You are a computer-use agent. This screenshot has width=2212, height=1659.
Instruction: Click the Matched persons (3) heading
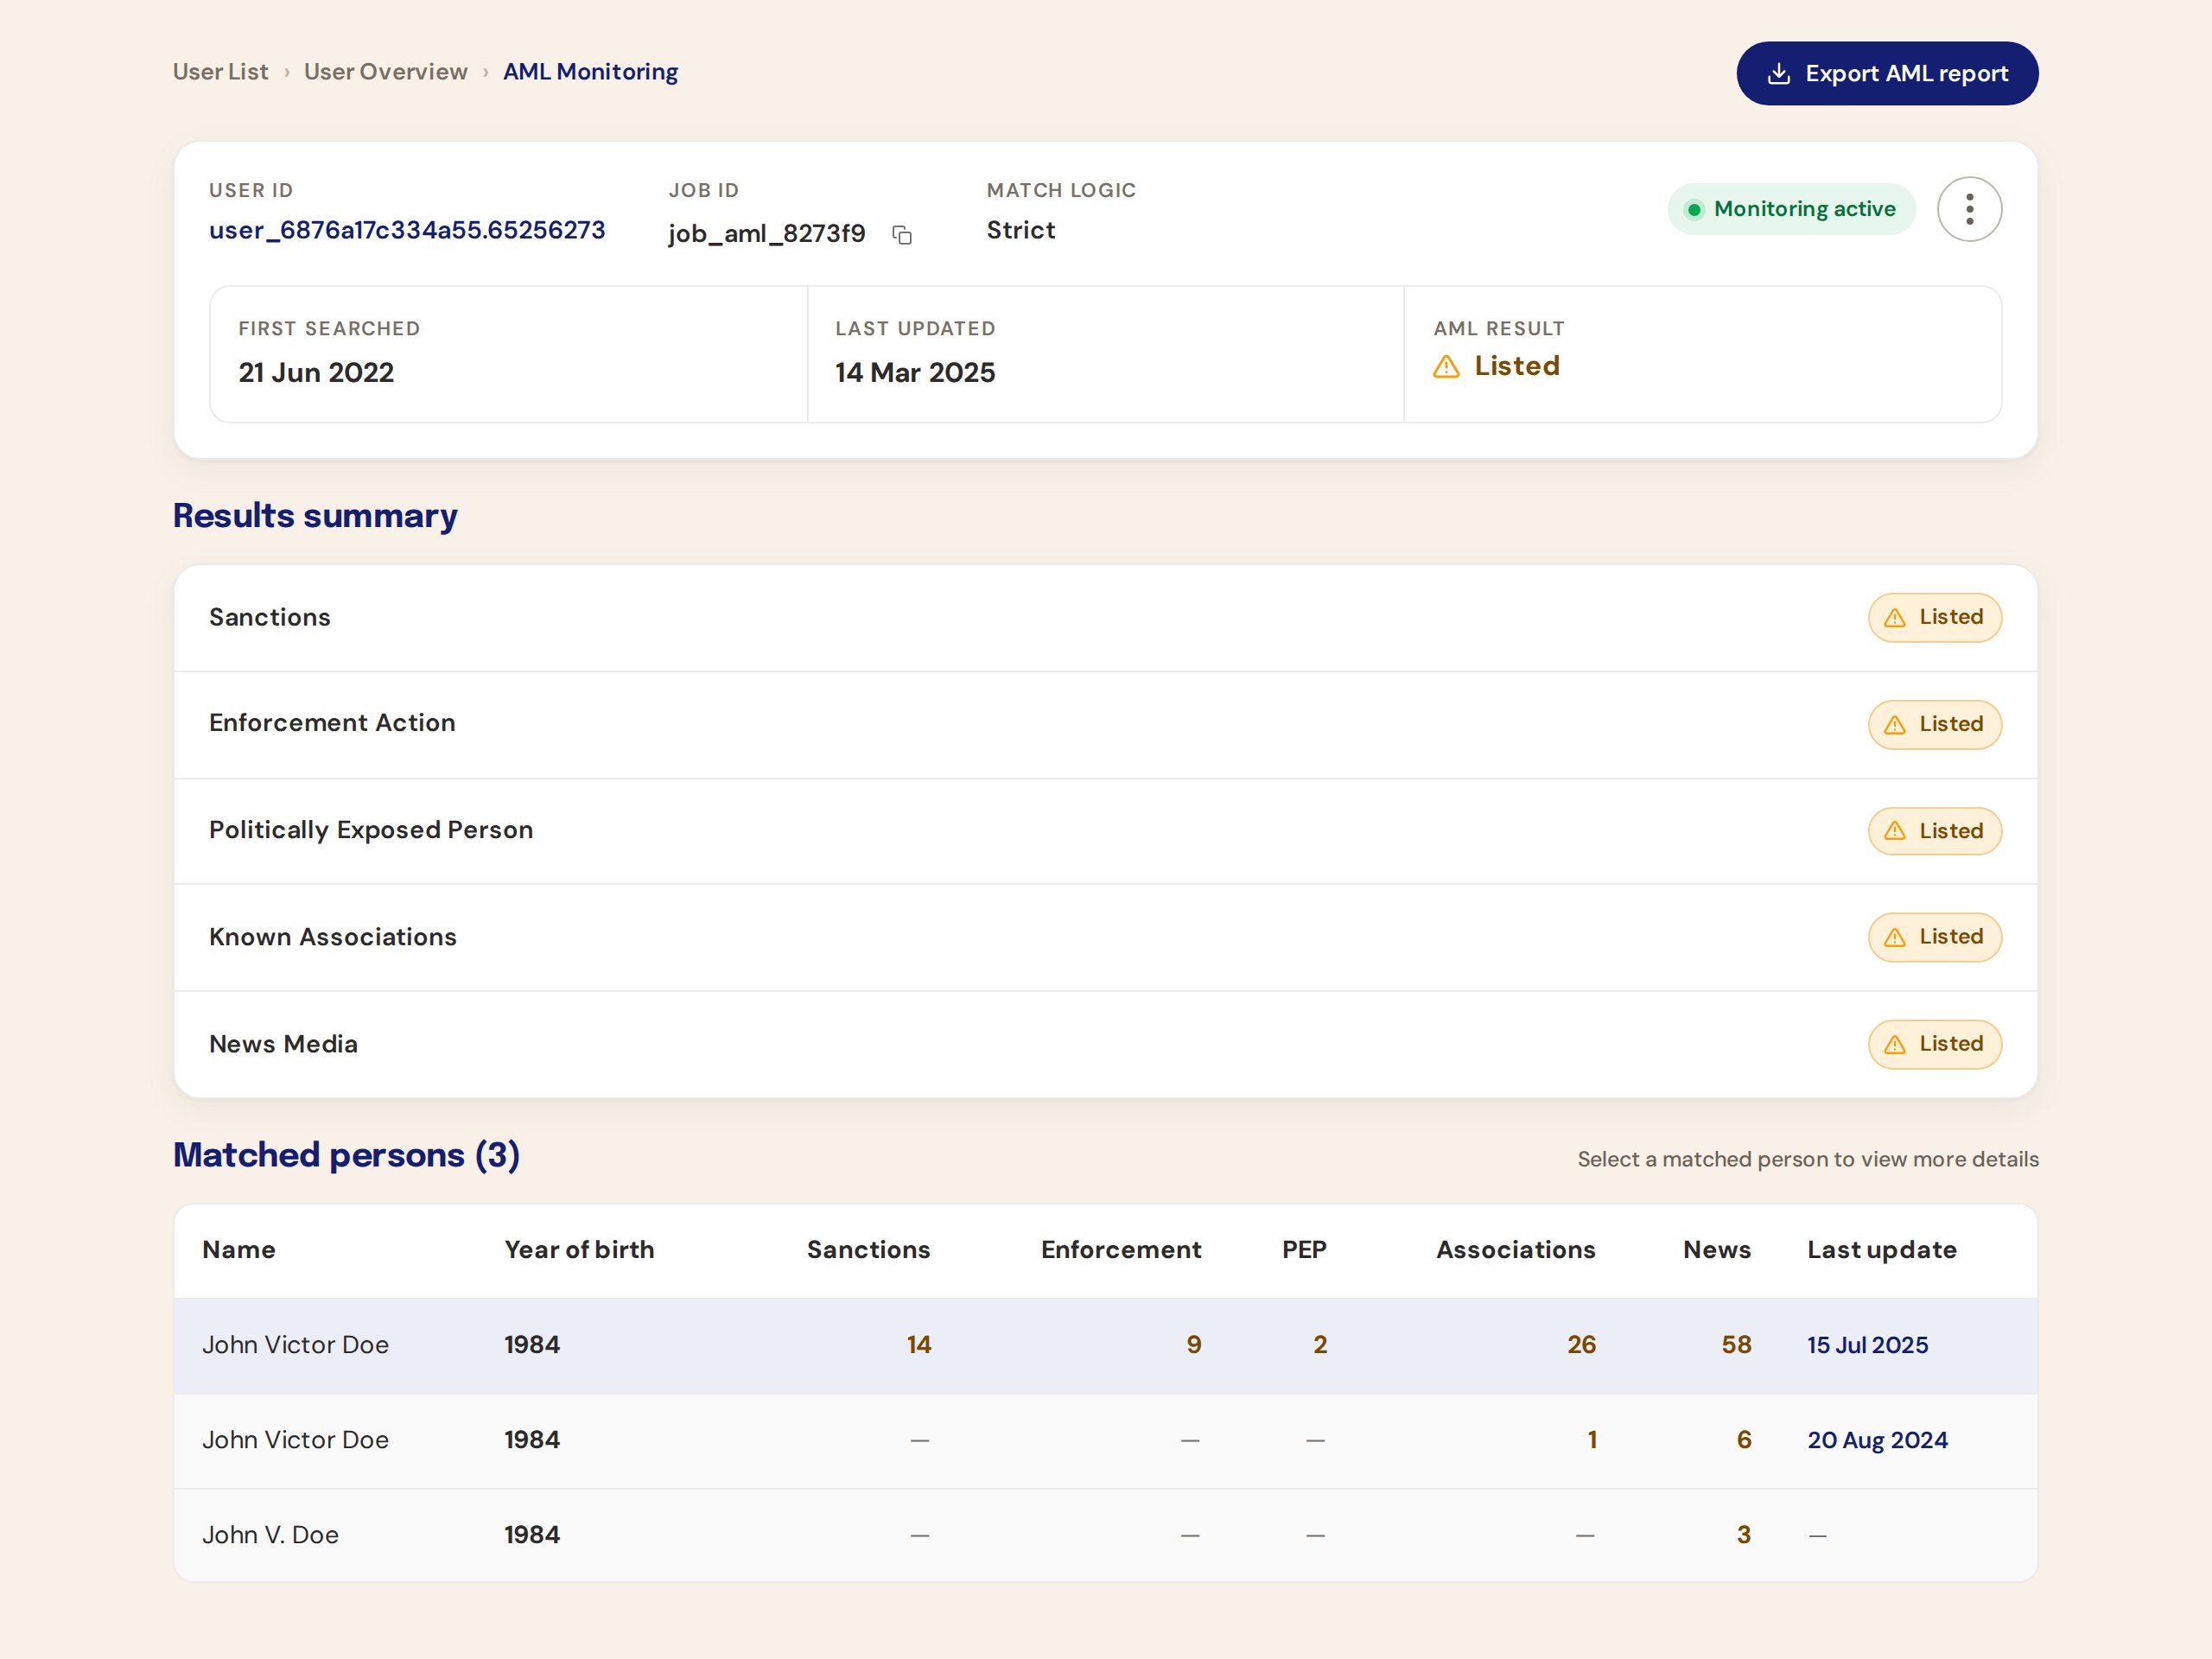click(346, 1155)
